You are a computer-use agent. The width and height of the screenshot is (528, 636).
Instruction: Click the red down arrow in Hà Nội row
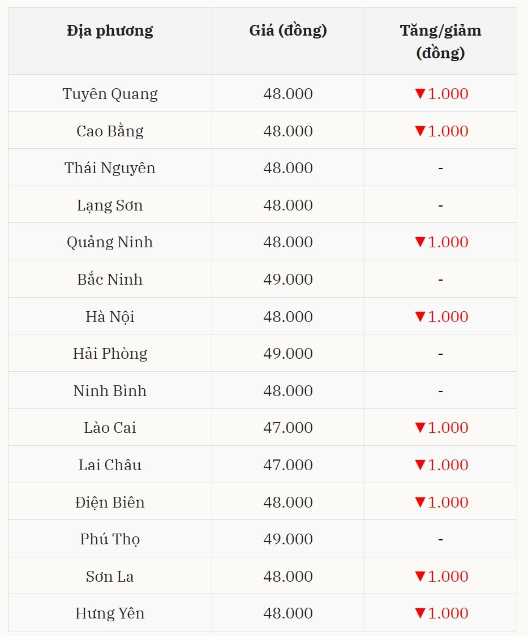click(x=420, y=317)
